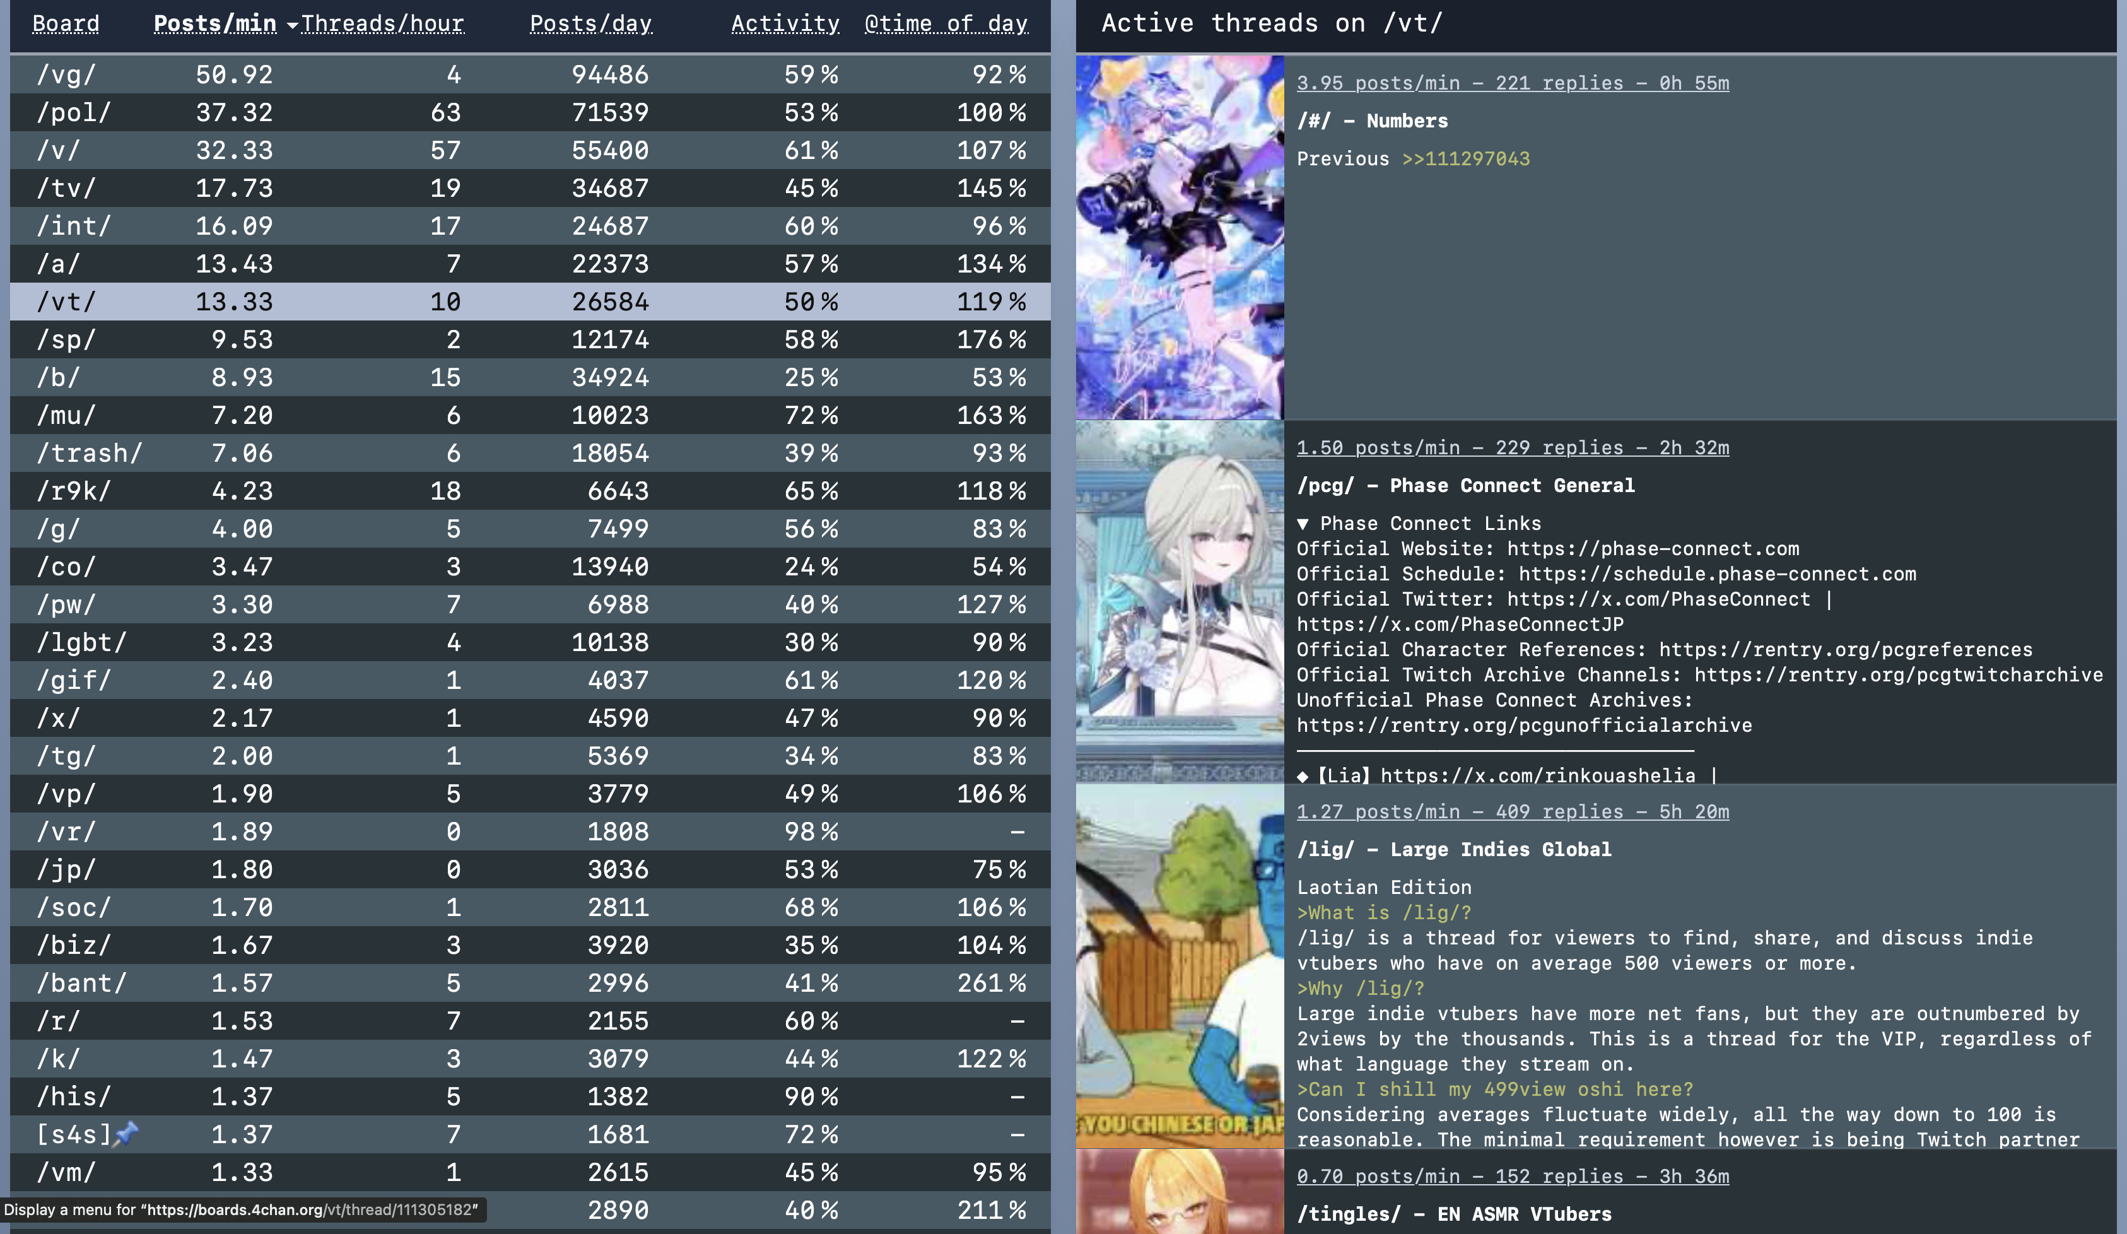Click the pin icon next to [s4s]
The width and height of the screenshot is (2127, 1234).
click(126, 1132)
